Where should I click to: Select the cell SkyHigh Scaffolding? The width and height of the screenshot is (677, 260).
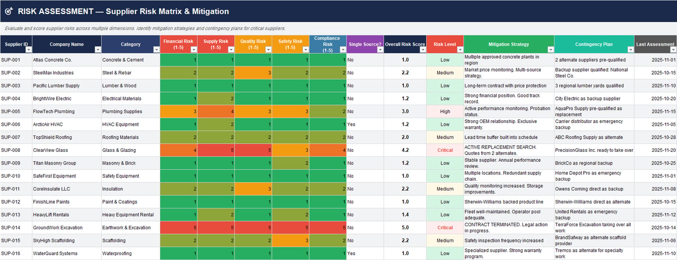pos(67,241)
